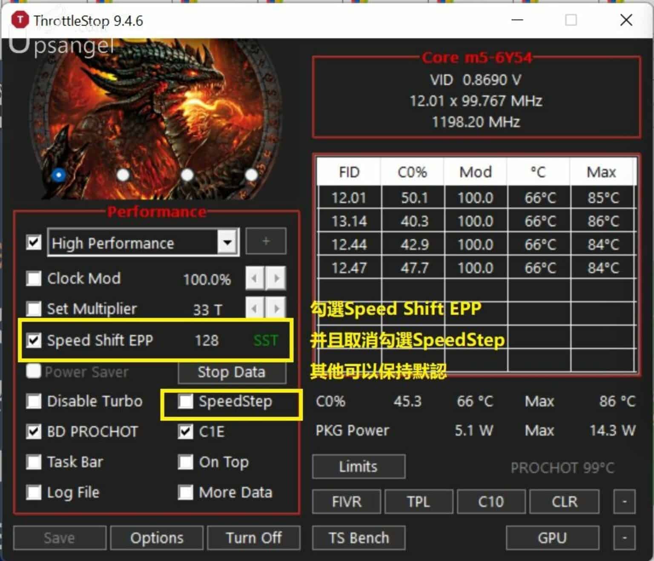The width and height of the screenshot is (654, 561).
Task: Enable the SpeedStep checkbox
Action: pyautogui.click(x=186, y=401)
